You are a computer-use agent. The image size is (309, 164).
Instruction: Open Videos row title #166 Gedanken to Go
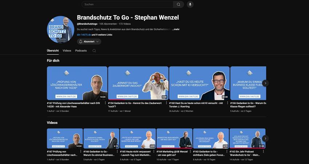[x=99, y=153]
